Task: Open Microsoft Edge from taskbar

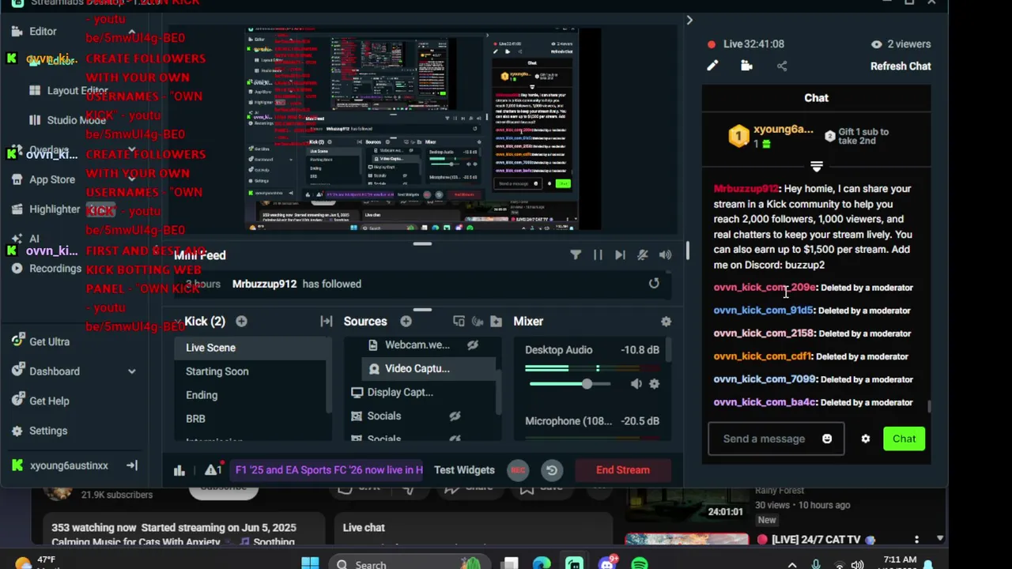Action: [x=542, y=563]
